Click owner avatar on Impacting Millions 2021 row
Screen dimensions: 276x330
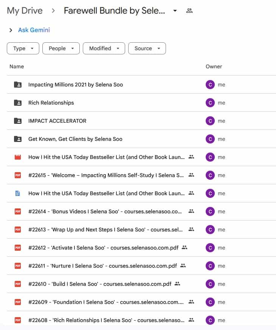pos(210,85)
